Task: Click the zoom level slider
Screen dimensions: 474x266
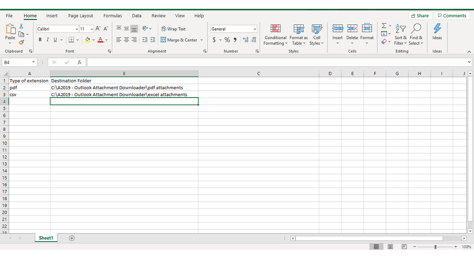Action: pos(435,247)
